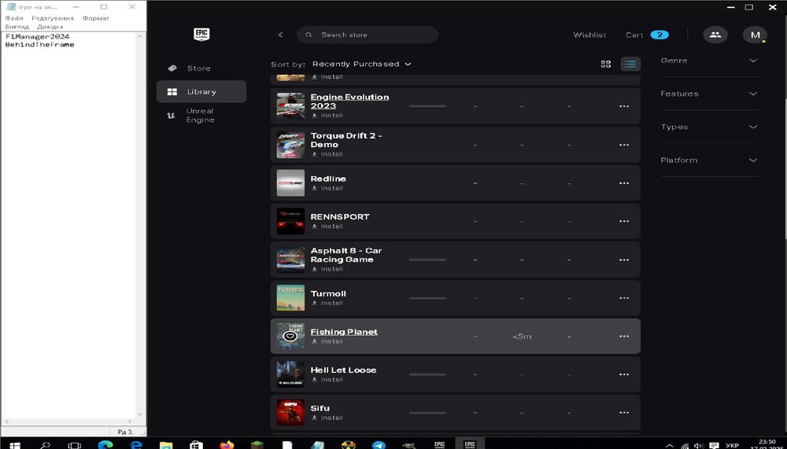
Task: Install Redline
Action: click(x=327, y=188)
